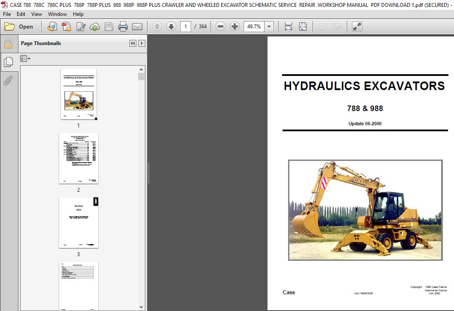Viewport: 454px width, 311px height.
Task: Go to next page arrow
Action: (171, 27)
